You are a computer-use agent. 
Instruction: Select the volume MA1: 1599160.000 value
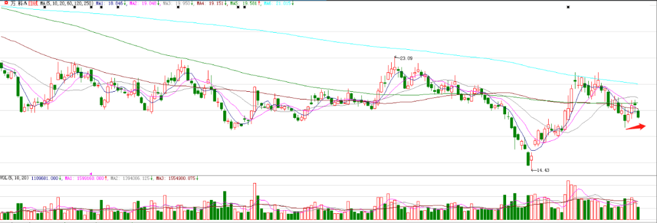[x=84, y=178]
